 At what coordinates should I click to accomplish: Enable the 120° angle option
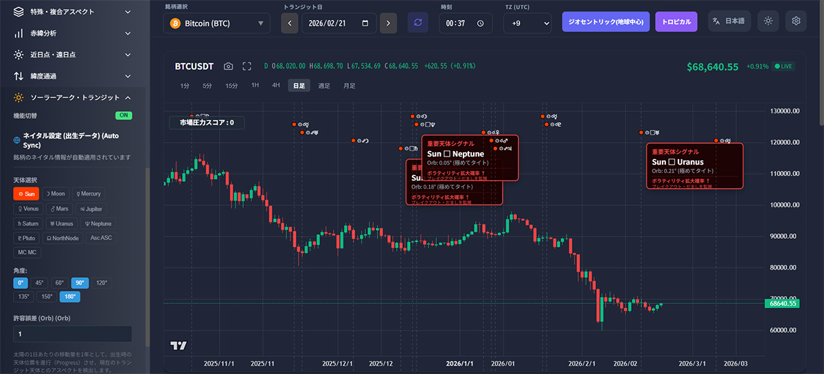coord(102,283)
